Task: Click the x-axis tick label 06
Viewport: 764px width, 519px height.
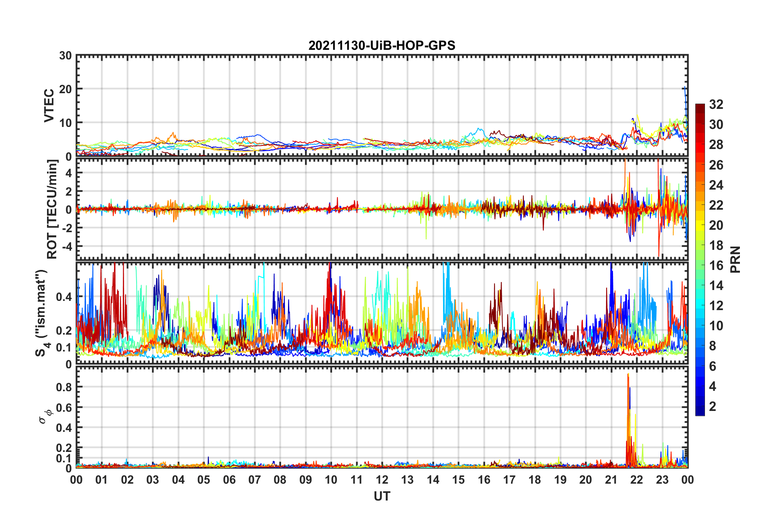Action: [229, 480]
